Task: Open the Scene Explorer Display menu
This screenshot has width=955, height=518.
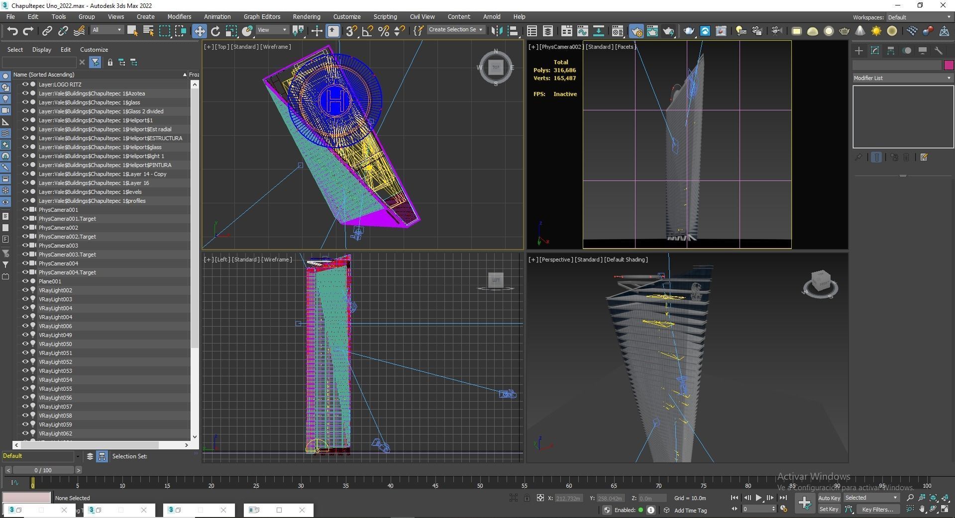Action: (x=42, y=50)
